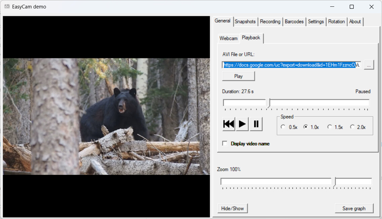This screenshot has height=219, width=382.
Task: Click the Zoom slider handle
Action: [334, 182]
